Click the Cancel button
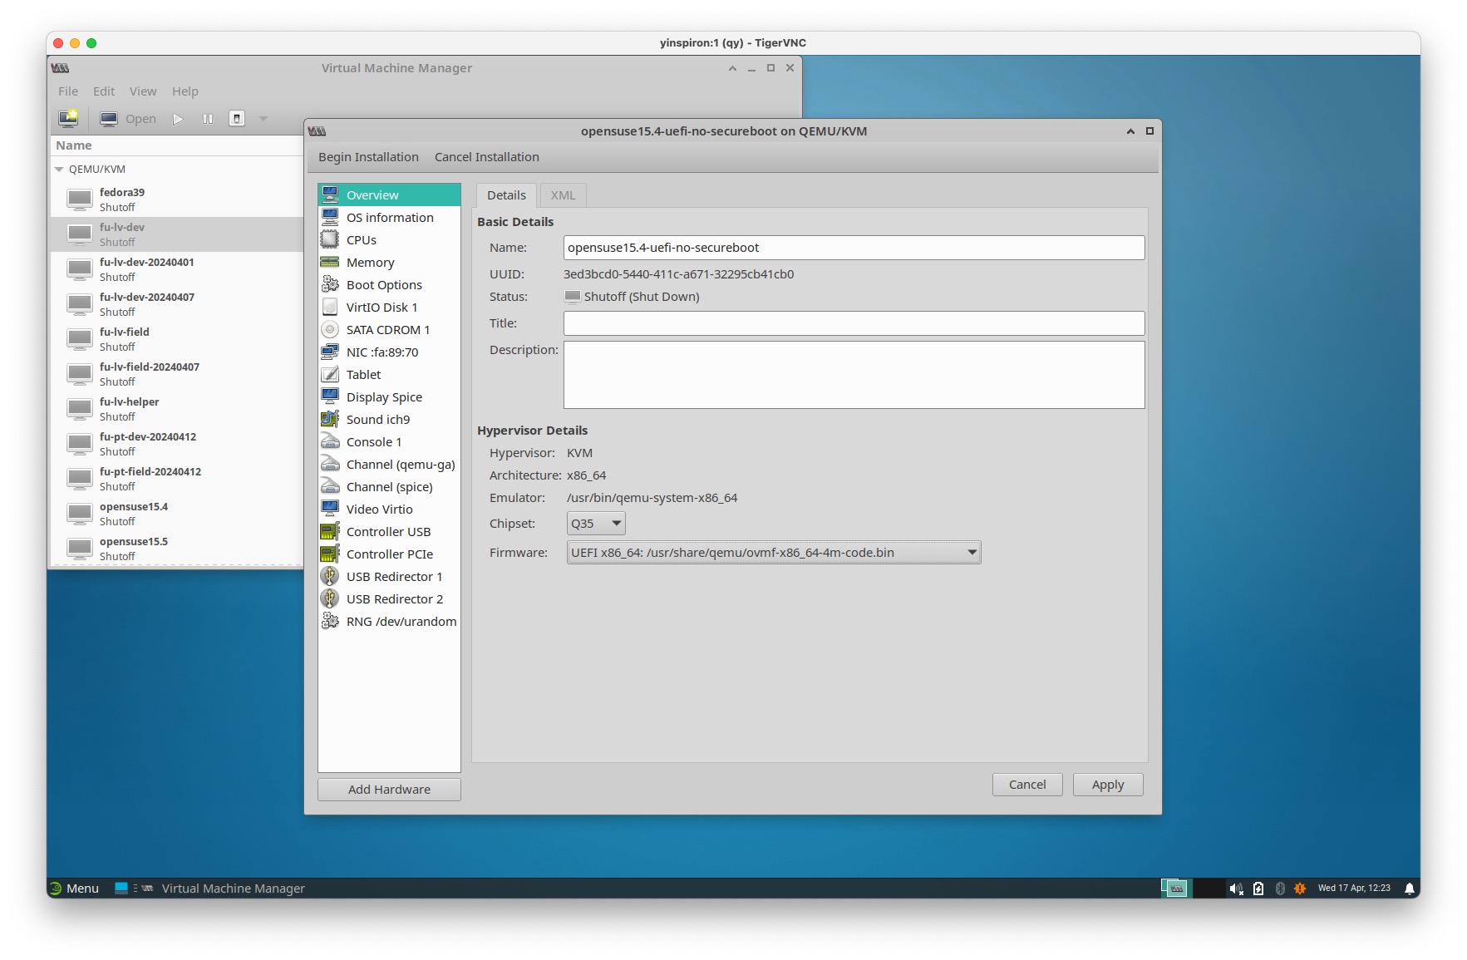 (x=1027, y=785)
